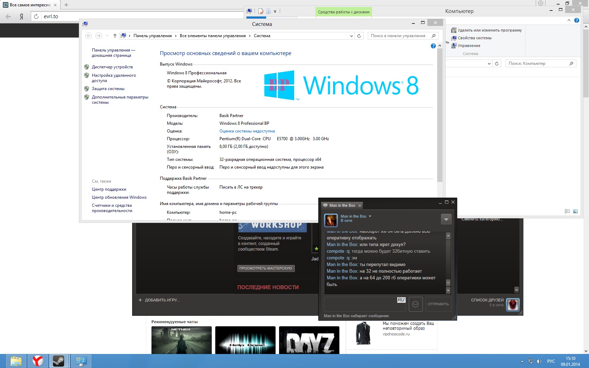Screen dimensions: 589x368
Task: Open recent locations dropdown in System window
Action: (107, 36)
